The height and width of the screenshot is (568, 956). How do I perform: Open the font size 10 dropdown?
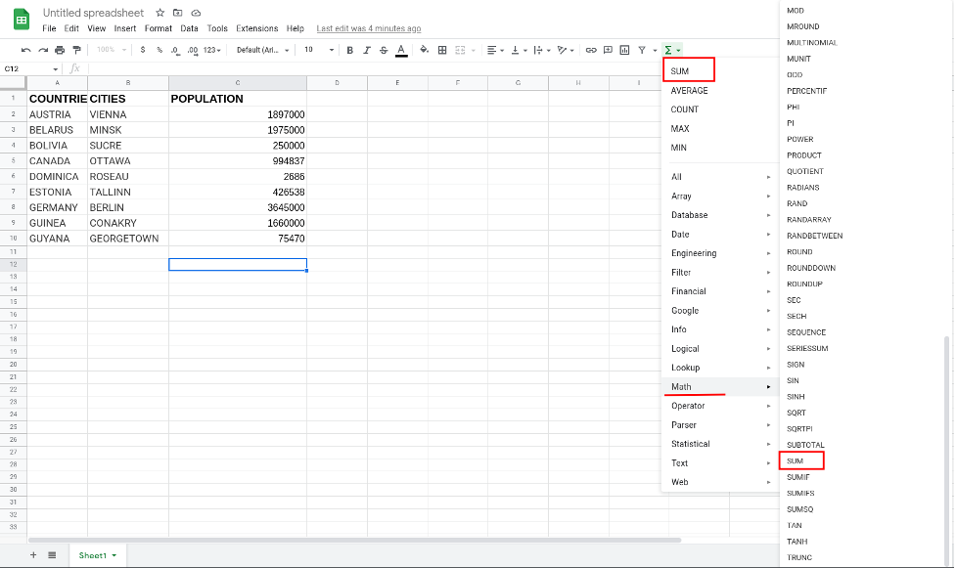[x=319, y=50]
